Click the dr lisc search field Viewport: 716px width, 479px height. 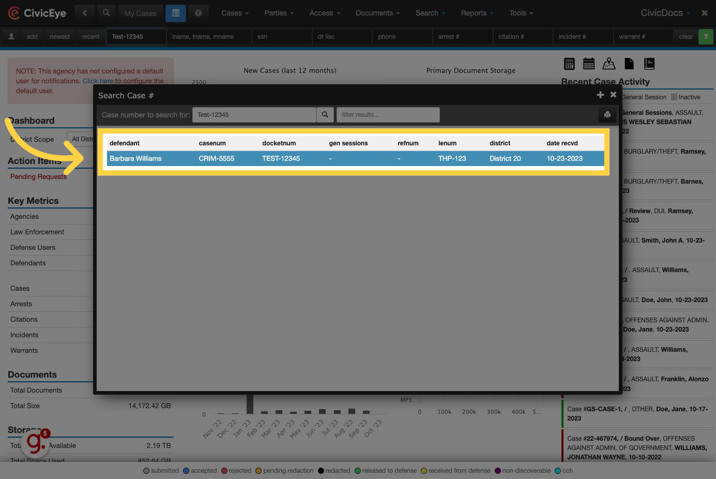342,37
